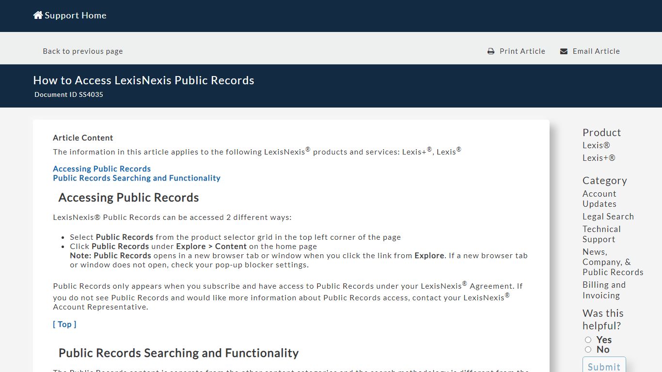Click the Product sidebar heading
Screen dimensions: 662x372
(601, 133)
